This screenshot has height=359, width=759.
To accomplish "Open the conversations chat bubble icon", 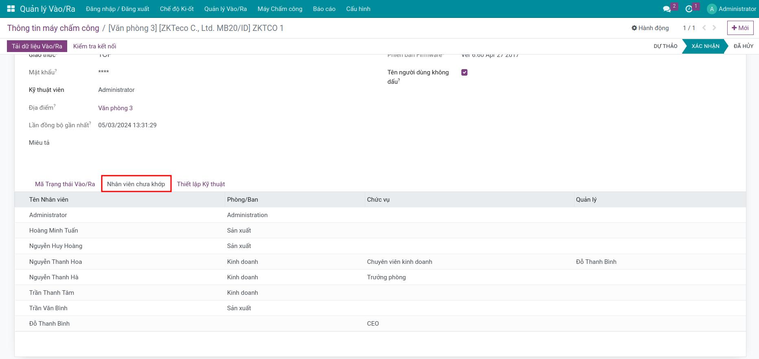I will (x=667, y=9).
